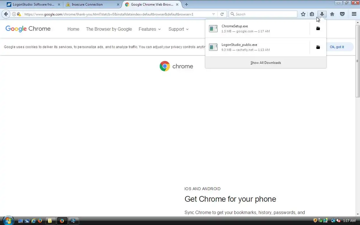
Task: Expand the Features dropdown menu
Action: point(150,29)
